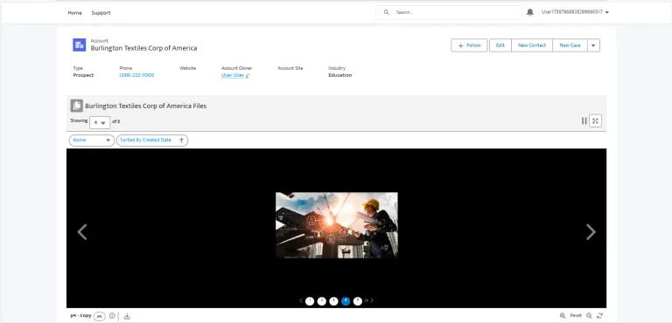Click the double-chevron skip-forward pagination icon
672x323 pixels.
click(x=367, y=301)
